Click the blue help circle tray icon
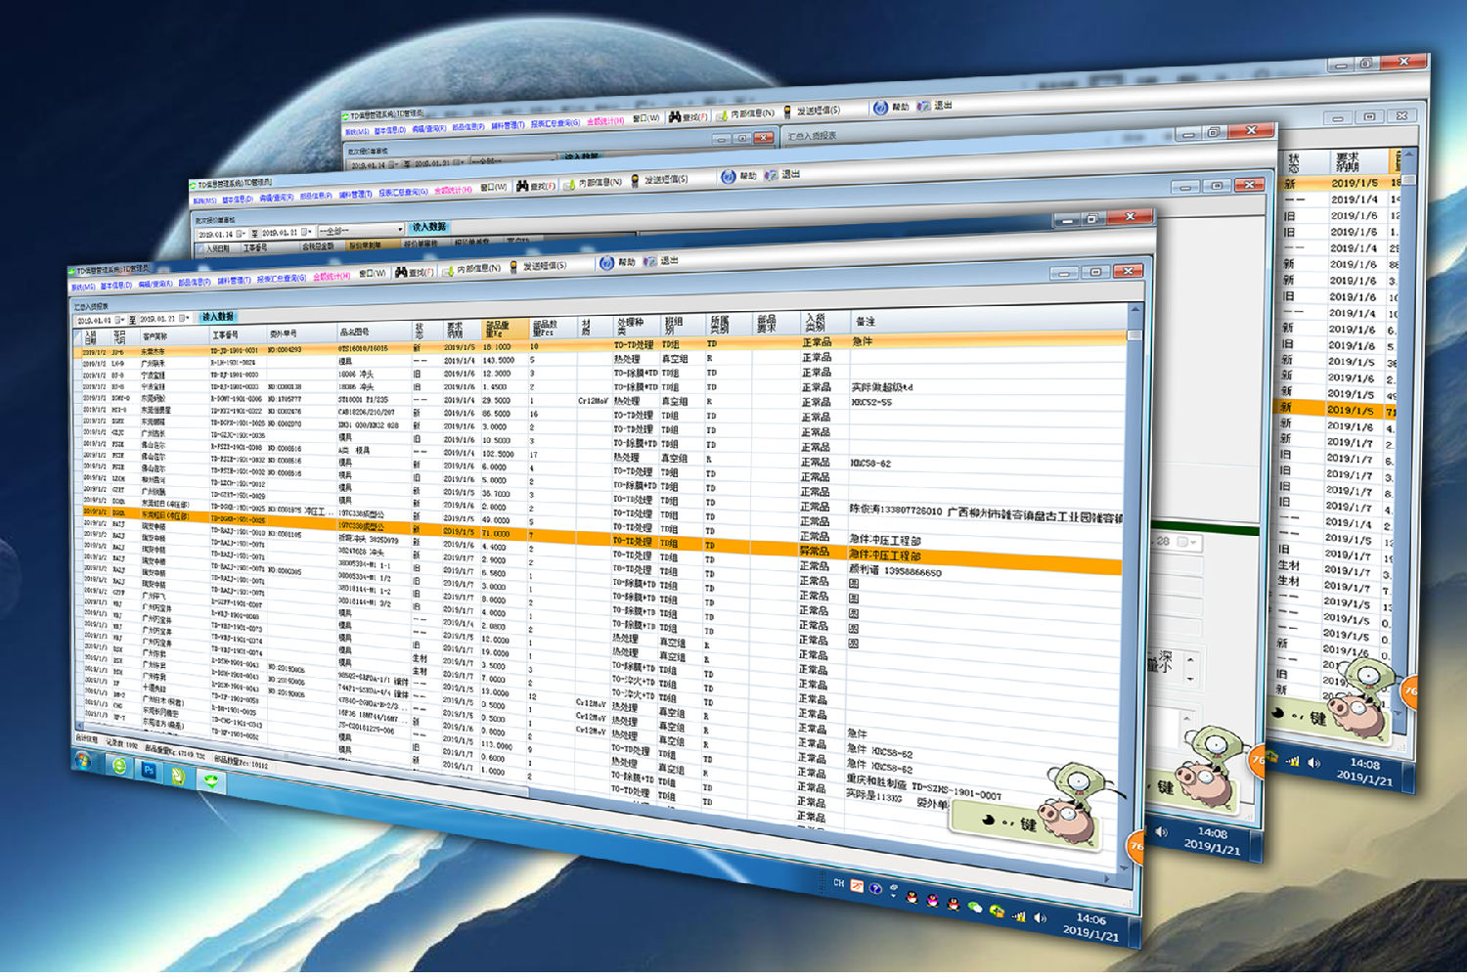Image resolution: width=1467 pixels, height=978 pixels. tap(875, 890)
